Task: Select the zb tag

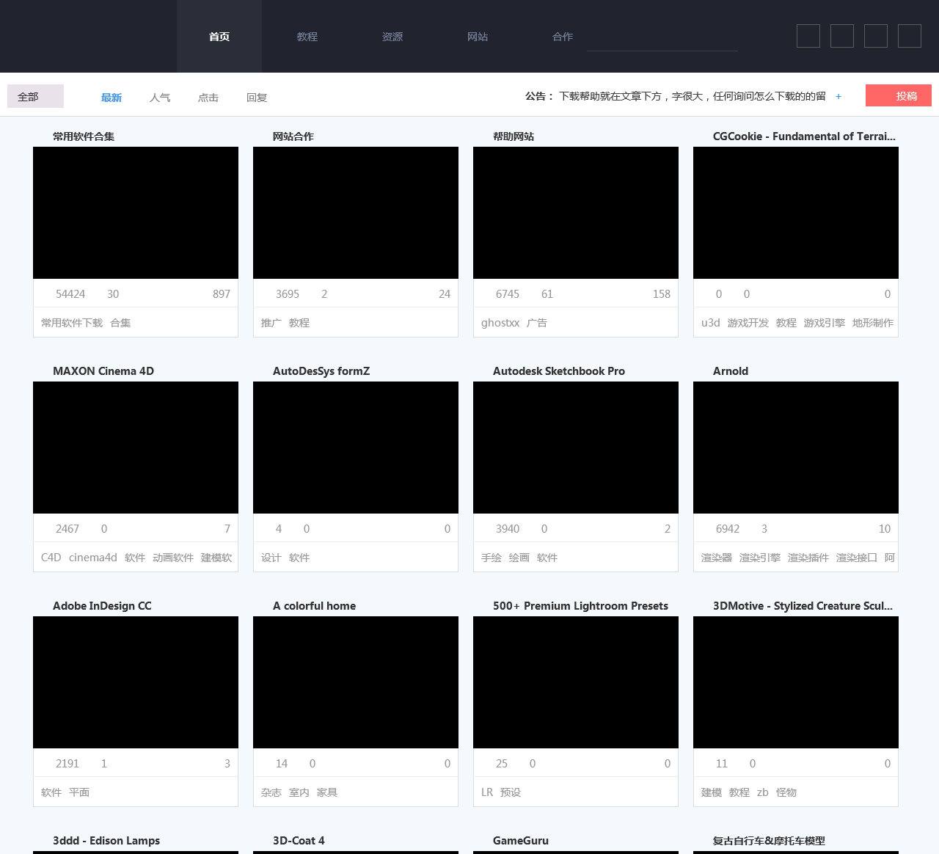Action: coord(763,792)
